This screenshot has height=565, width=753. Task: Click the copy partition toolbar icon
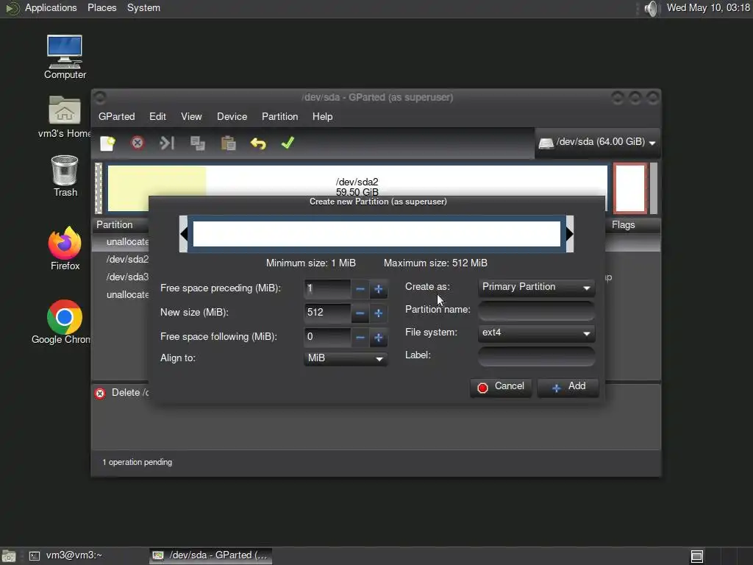[x=197, y=143]
